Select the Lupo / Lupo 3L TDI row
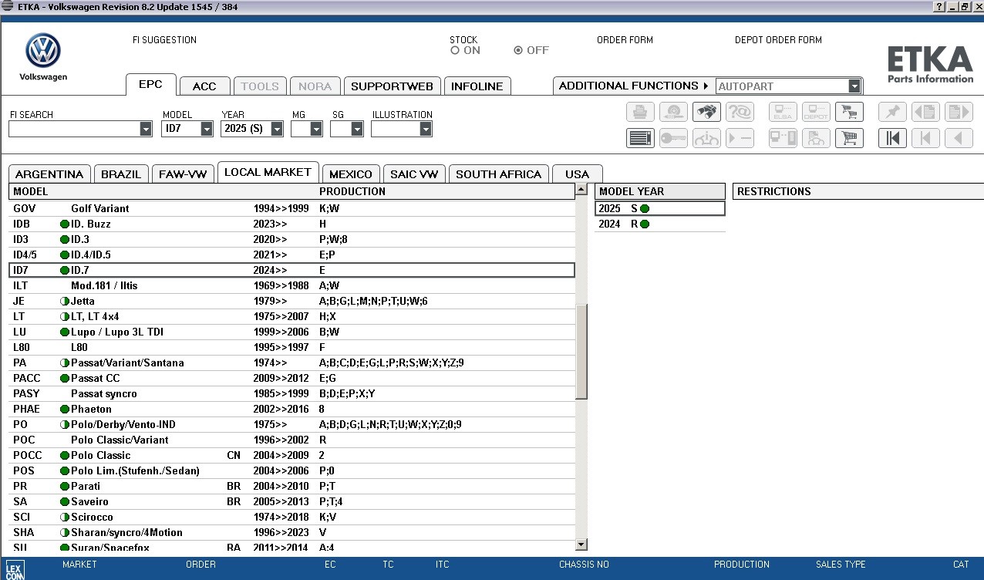 click(291, 332)
